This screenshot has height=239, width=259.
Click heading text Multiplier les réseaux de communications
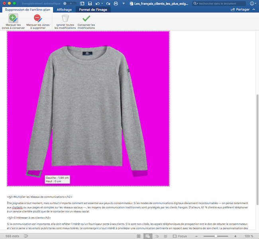pyautogui.click(x=39, y=197)
